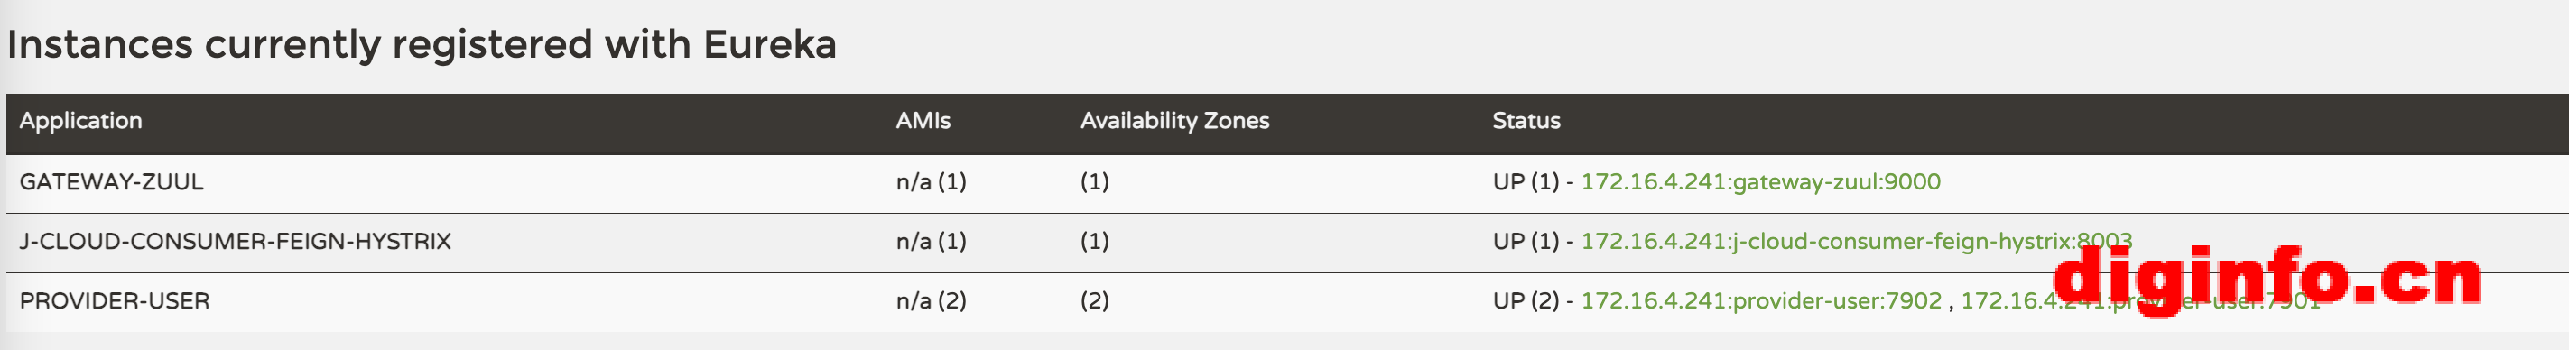Select the J-CLOUD-CONSUMER-FEIGN-HYSTRIX application name
This screenshot has height=350, width=2569.
236,242
